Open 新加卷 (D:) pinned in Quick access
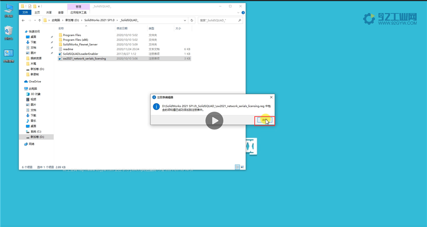Viewport: 427px width, 227px height. point(35,69)
